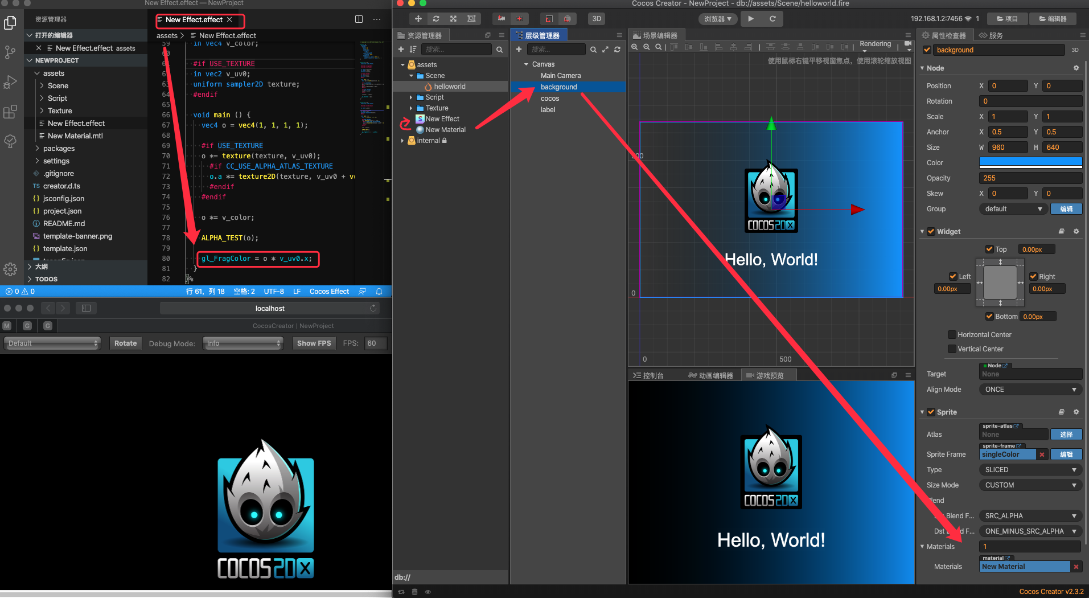Switch to the 服务 services tab
This screenshot has height=598, width=1089.
tap(992, 35)
